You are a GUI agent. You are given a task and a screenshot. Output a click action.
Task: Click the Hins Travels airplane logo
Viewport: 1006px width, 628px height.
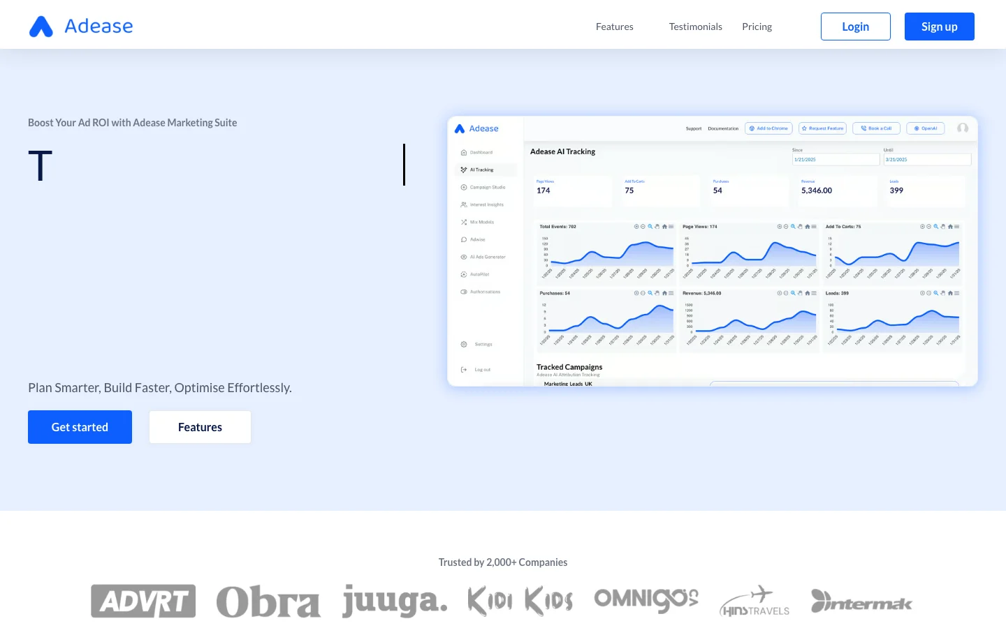tap(754, 601)
